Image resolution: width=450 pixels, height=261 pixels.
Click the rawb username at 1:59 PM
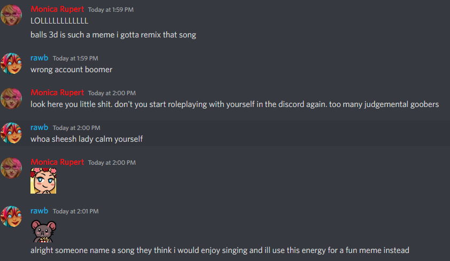[40, 58]
